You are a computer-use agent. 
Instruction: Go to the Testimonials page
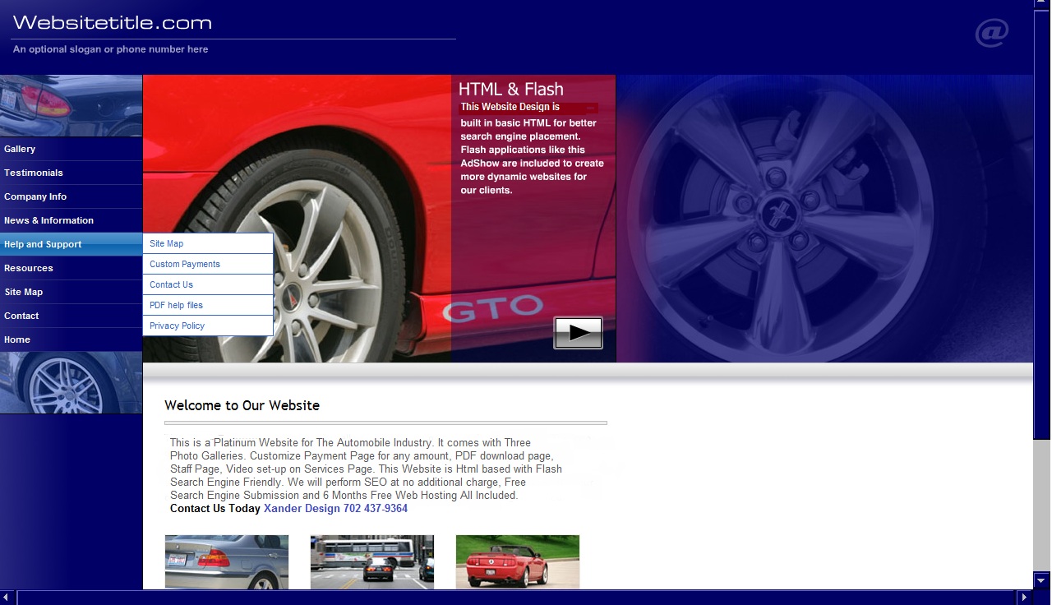72,173
